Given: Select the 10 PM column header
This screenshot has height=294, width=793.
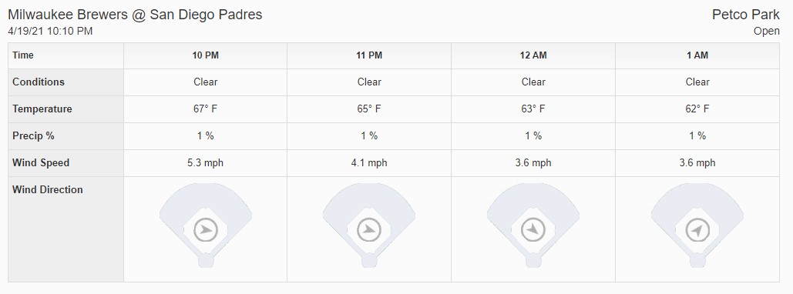Looking at the screenshot, I should [205, 55].
